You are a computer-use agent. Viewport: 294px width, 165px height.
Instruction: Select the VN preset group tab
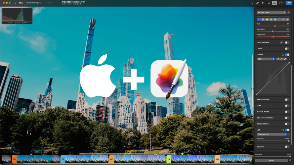coord(217,159)
